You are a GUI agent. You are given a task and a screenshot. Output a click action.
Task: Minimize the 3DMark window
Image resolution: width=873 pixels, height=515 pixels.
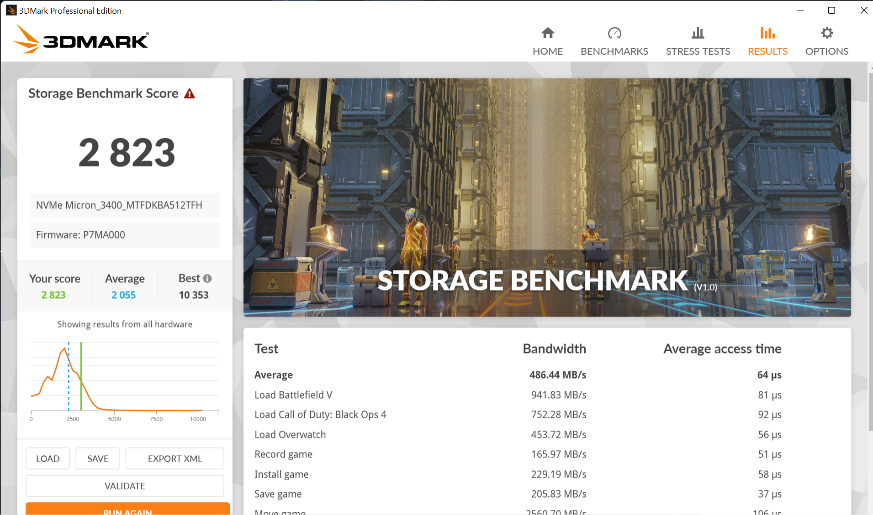point(800,10)
